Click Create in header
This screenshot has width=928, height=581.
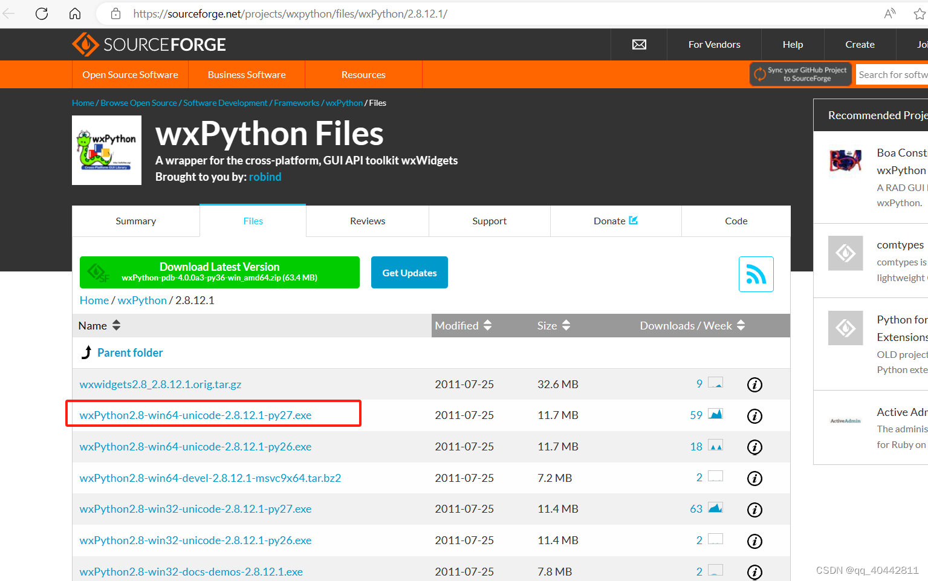(x=860, y=44)
